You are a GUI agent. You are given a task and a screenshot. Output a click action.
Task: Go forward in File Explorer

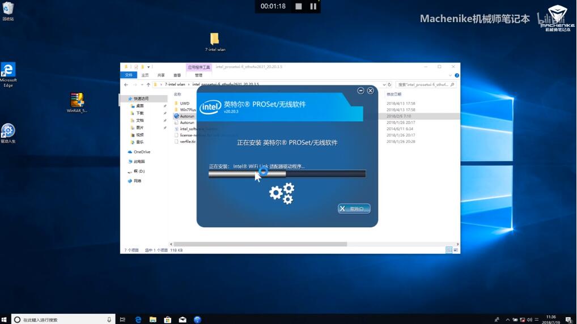pos(135,84)
